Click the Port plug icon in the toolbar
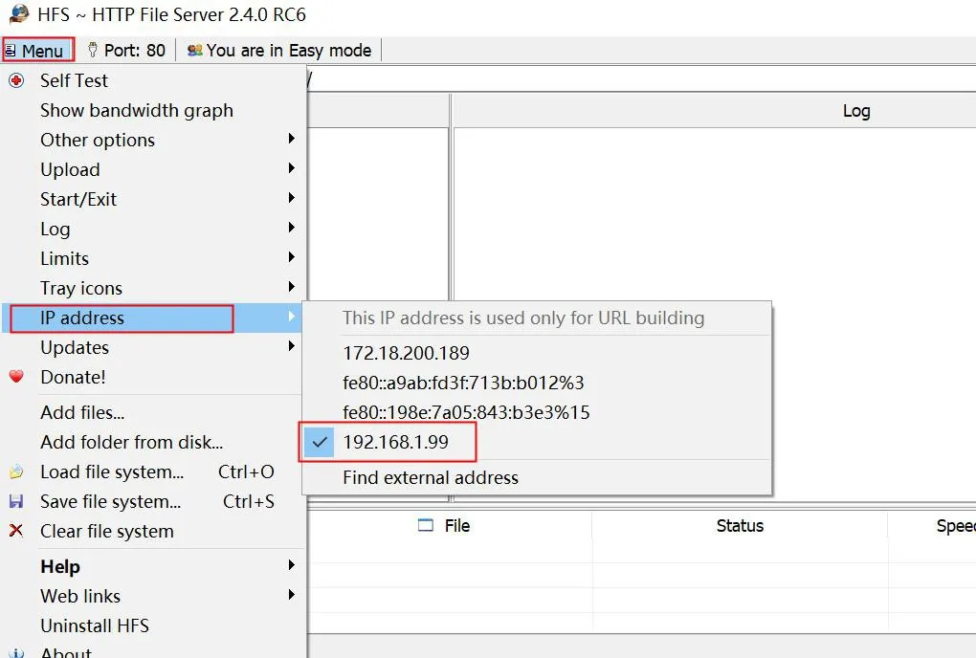Screen dimensions: 976x658 [x=91, y=50]
